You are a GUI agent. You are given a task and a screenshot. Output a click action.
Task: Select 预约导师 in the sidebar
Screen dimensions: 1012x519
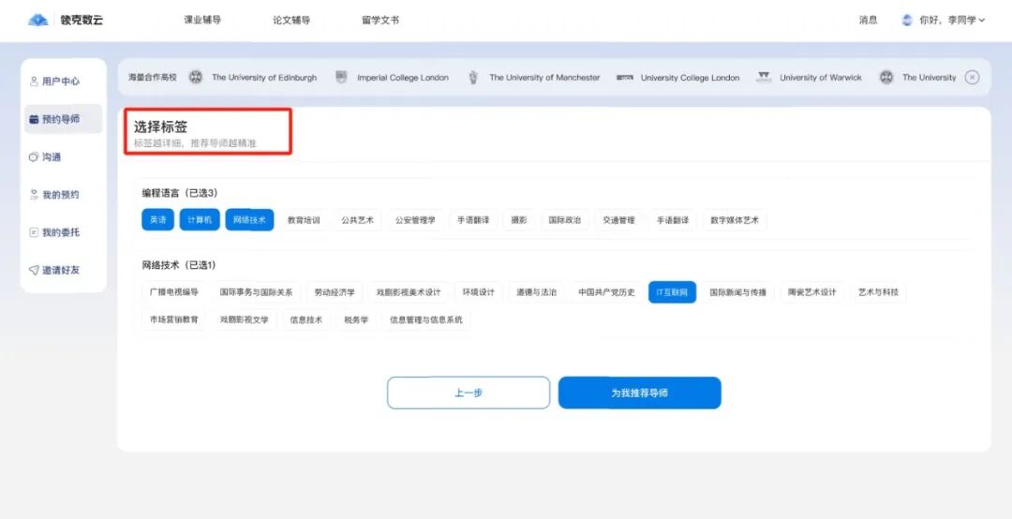pos(64,119)
